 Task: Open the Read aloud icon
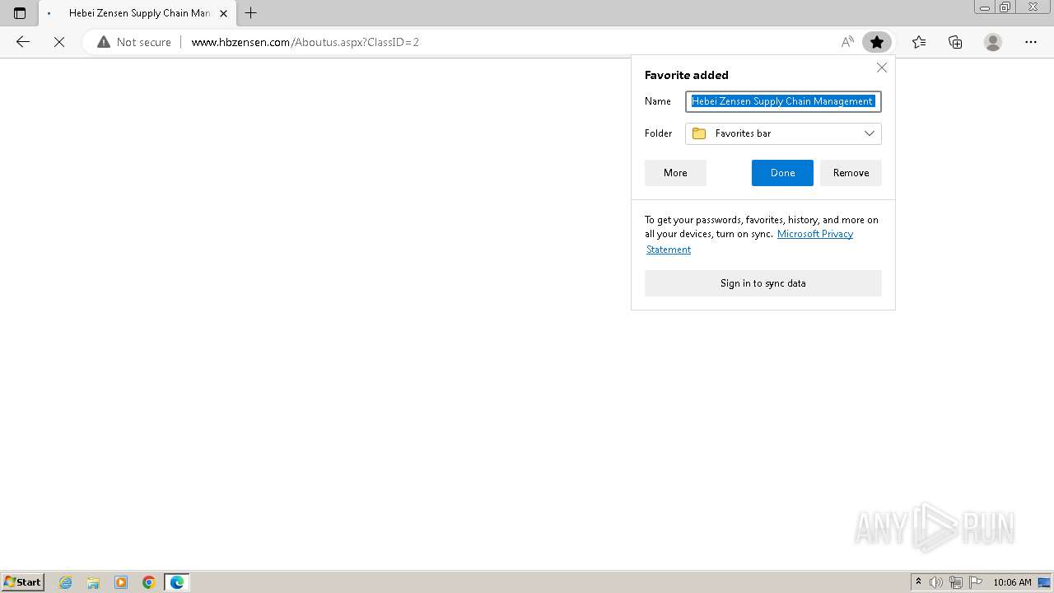(x=847, y=42)
